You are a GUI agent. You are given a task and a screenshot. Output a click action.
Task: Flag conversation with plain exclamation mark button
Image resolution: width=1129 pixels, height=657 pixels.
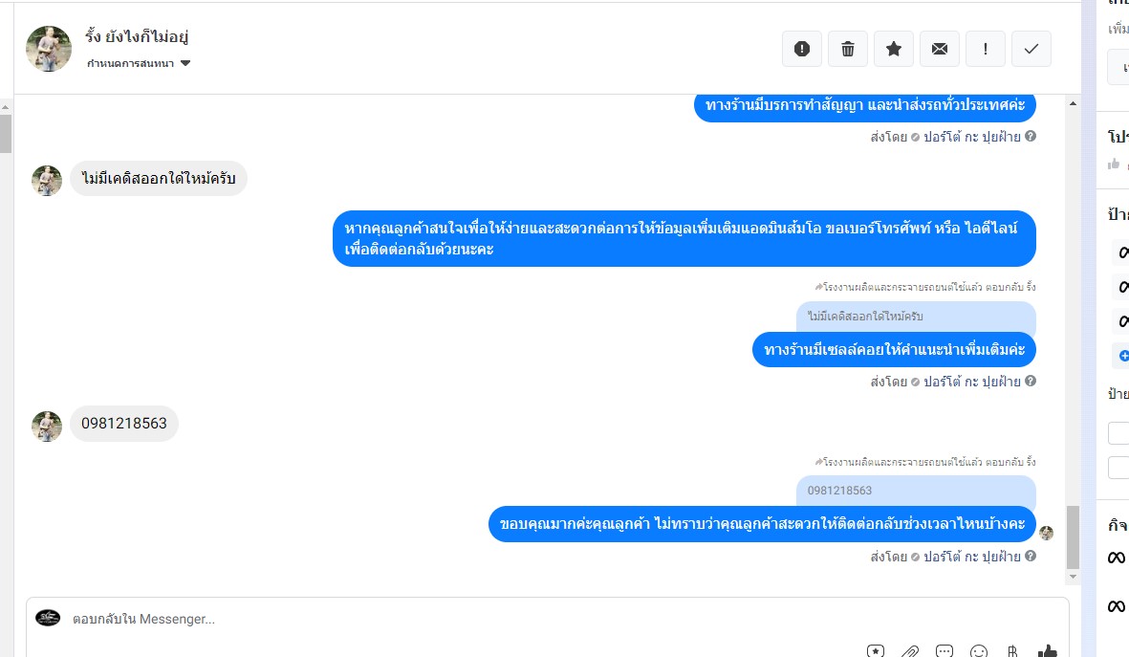click(985, 49)
